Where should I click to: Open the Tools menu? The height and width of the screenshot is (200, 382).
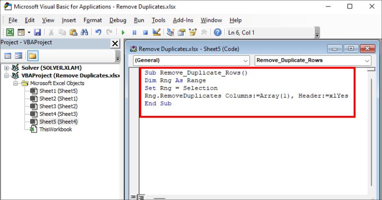[x=158, y=20]
